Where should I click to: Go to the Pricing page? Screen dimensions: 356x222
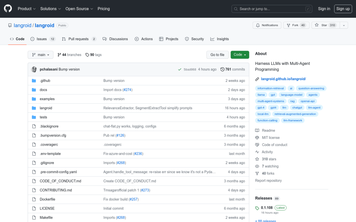coord(104,9)
